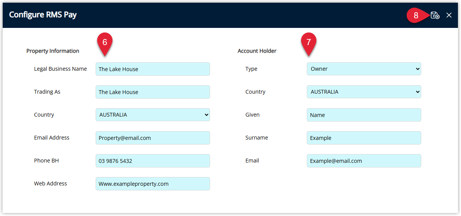Click the Email Address label

[52, 138]
